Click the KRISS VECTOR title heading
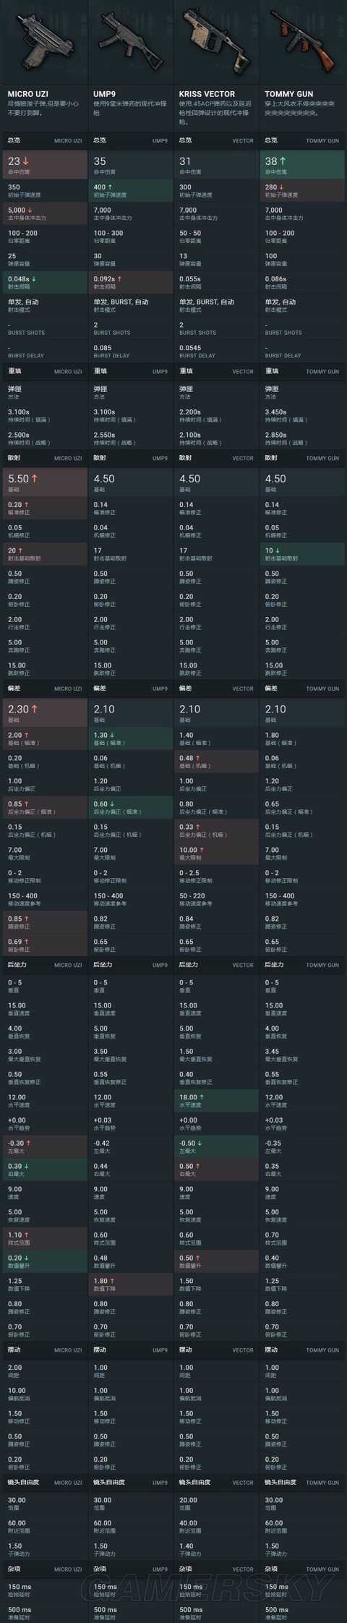Viewport: 347px width, 1623px height. coord(207,94)
